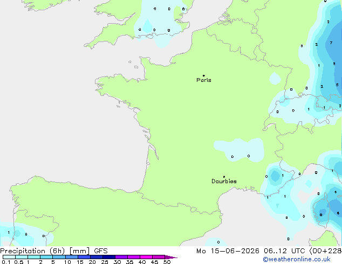Image resolution: width=342 pixels, height=264 pixels.
Task: Click the light-blue precipitation patch east of Paris
Action: point(275,79)
